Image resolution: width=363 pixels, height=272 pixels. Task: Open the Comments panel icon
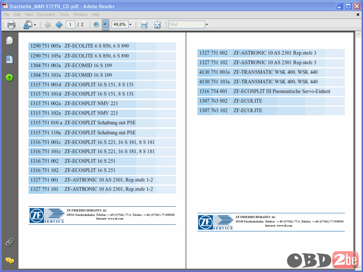(x=10, y=261)
